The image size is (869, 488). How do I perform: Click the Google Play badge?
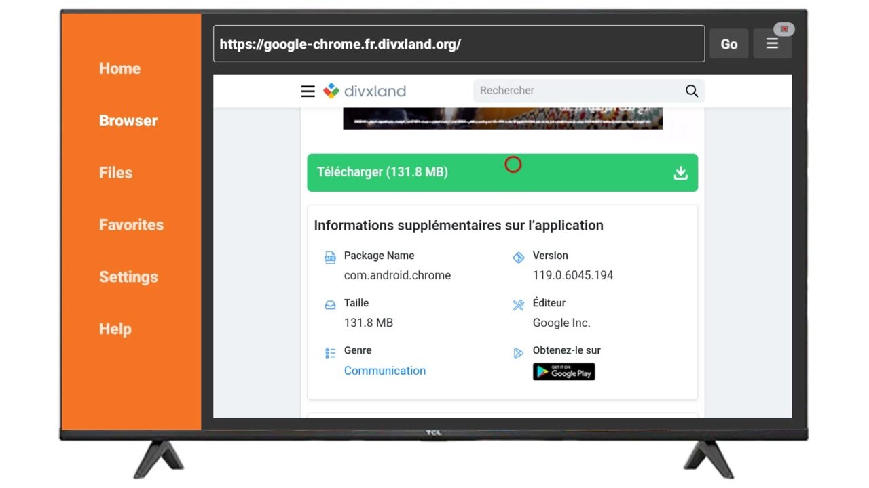coord(563,371)
